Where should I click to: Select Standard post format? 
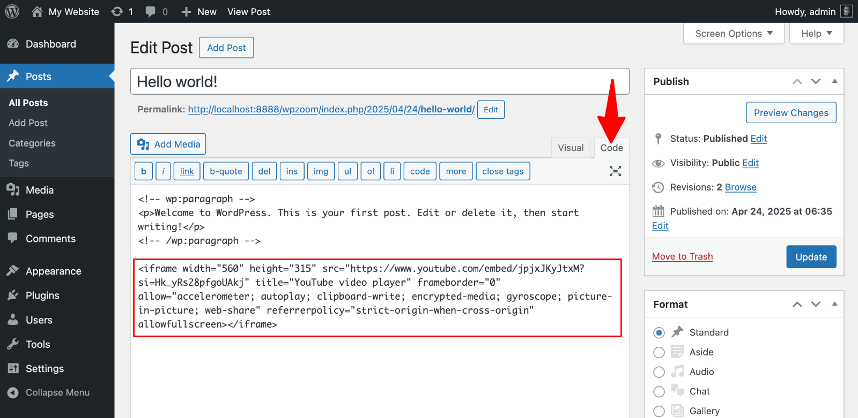pyautogui.click(x=659, y=333)
